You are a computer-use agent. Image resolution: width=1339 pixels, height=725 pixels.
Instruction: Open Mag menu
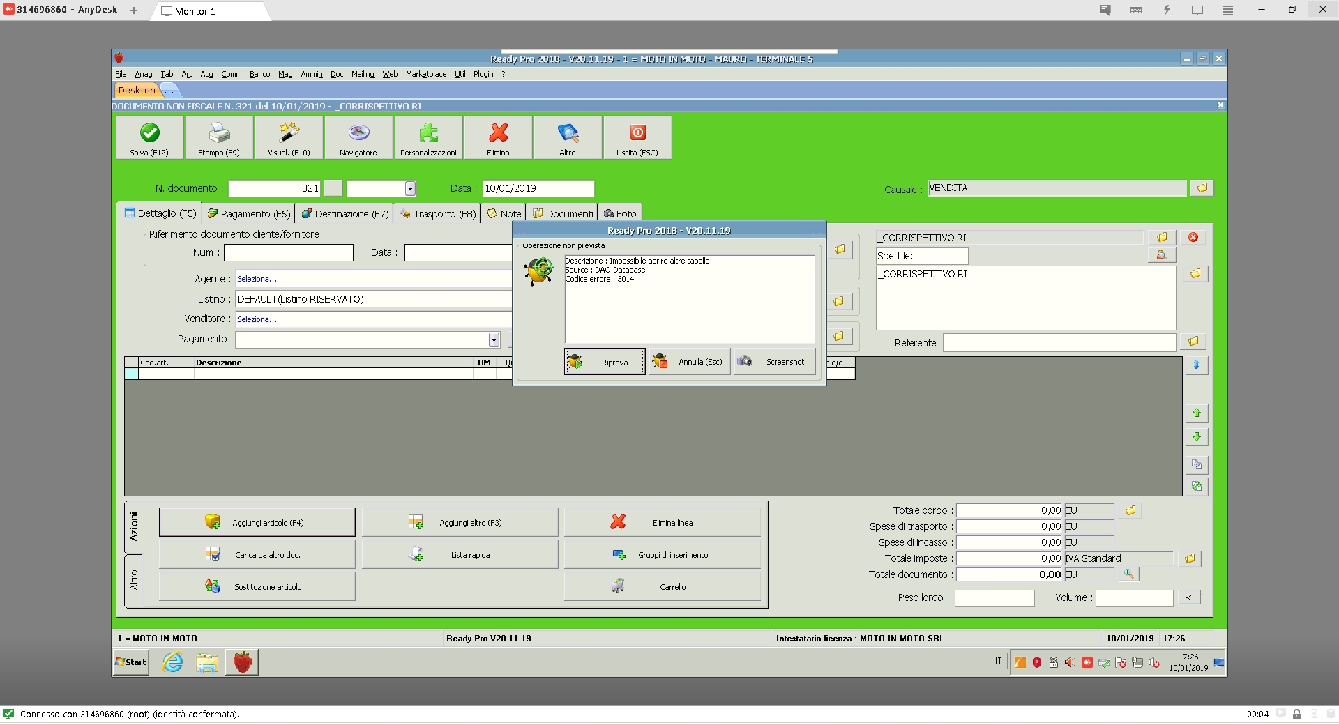(285, 74)
